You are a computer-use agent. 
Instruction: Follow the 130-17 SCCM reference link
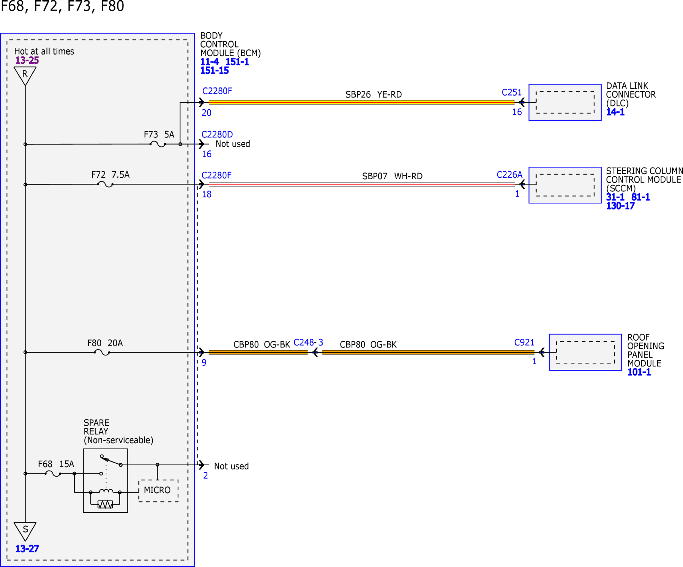click(x=620, y=206)
